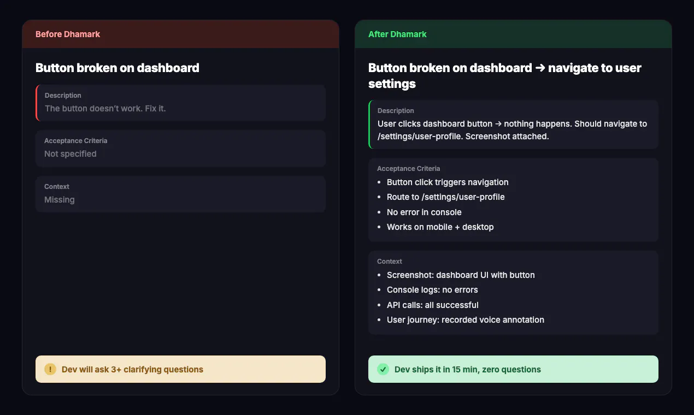Viewport: 694px width, 415px height.
Task: Click the "Context" label in After card
Action: 390,262
